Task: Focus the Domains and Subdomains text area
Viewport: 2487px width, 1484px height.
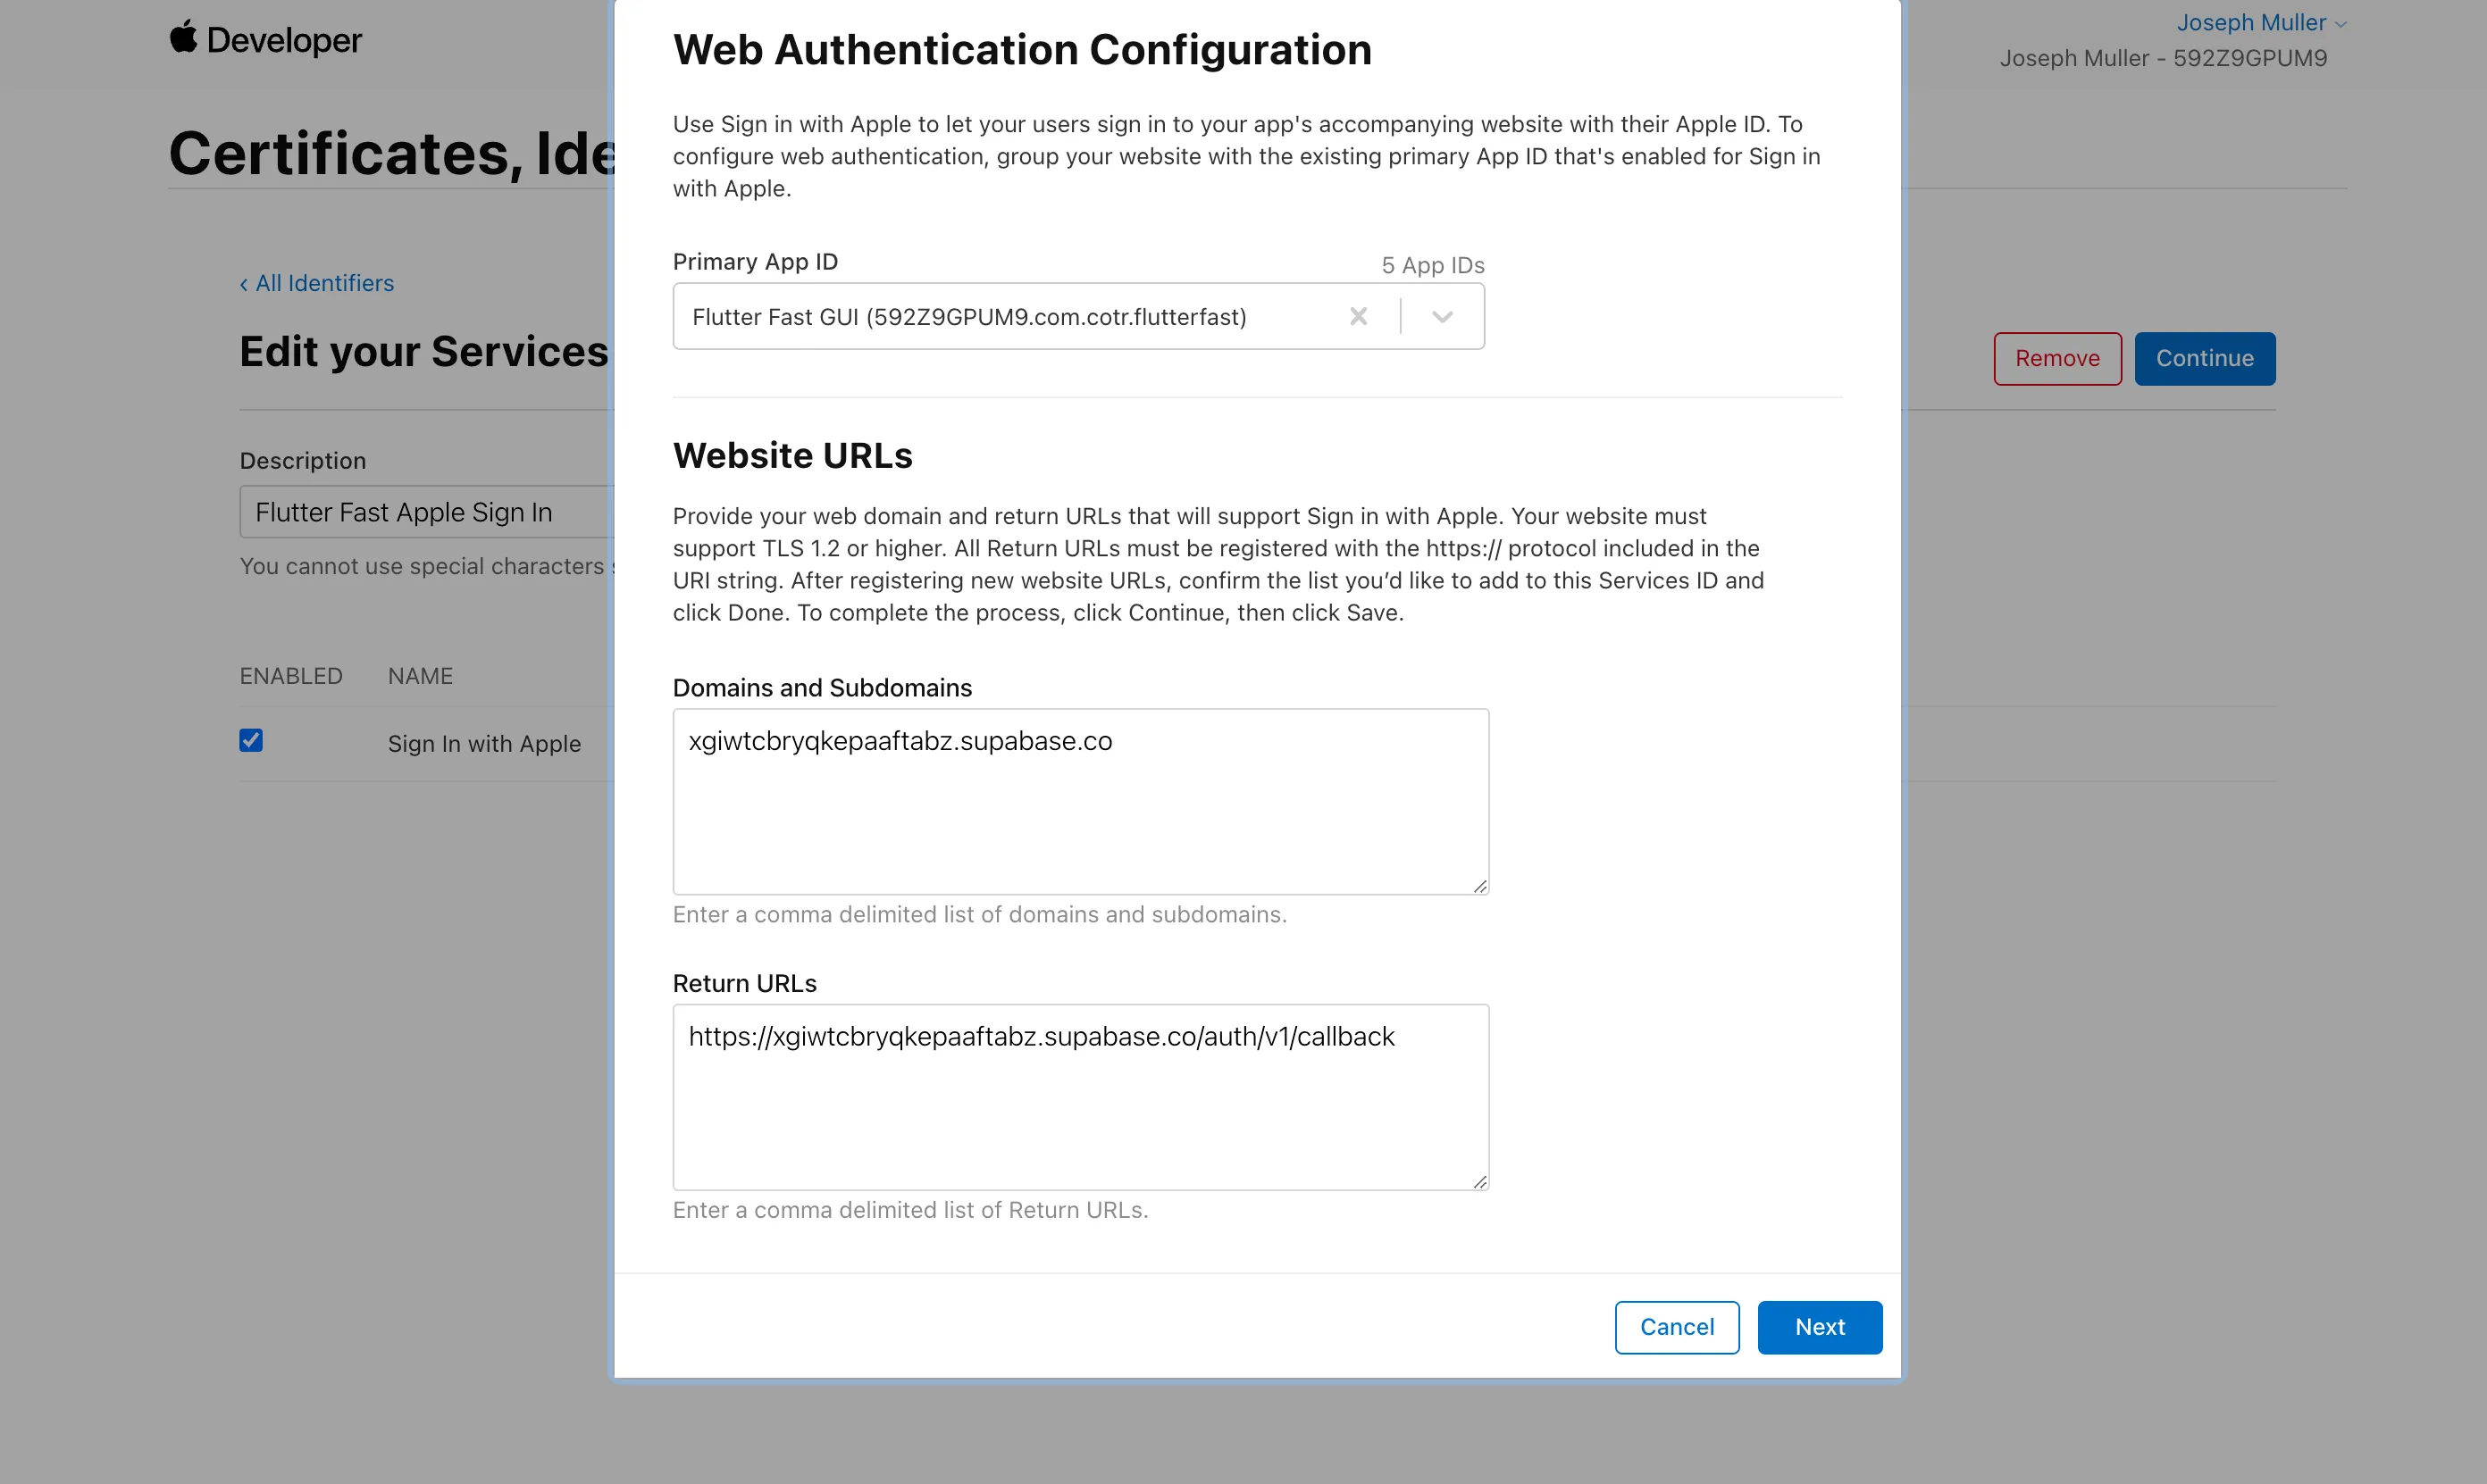Action: coord(1080,802)
